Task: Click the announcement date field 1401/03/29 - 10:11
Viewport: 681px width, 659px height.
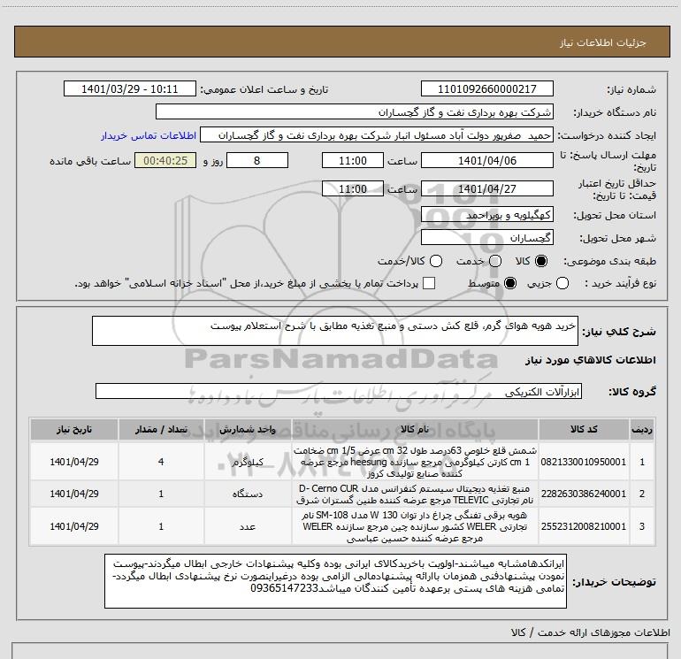Action: pyautogui.click(x=130, y=88)
